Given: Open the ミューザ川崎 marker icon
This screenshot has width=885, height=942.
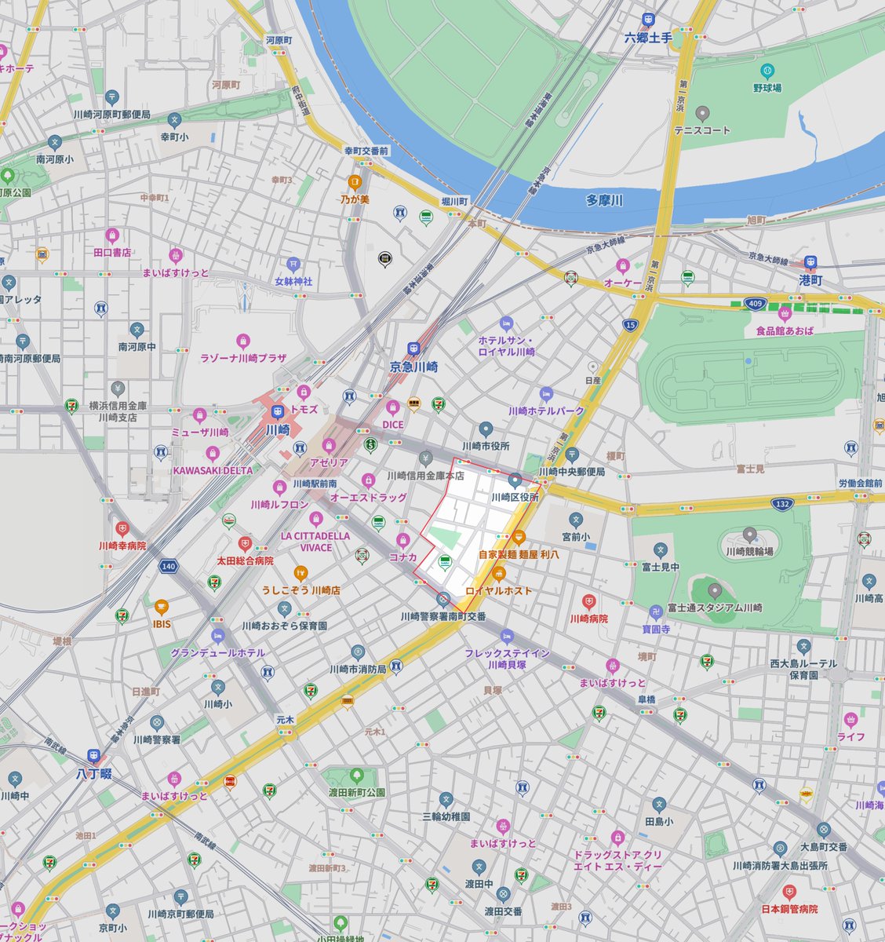Looking at the screenshot, I should [x=199, y=414].
